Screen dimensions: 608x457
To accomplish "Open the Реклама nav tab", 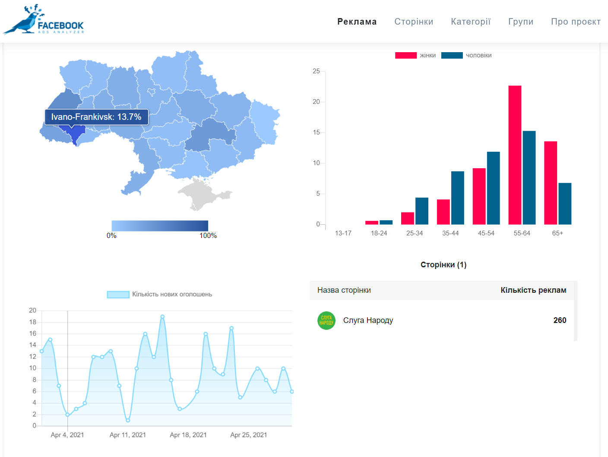I will [357, 22].
